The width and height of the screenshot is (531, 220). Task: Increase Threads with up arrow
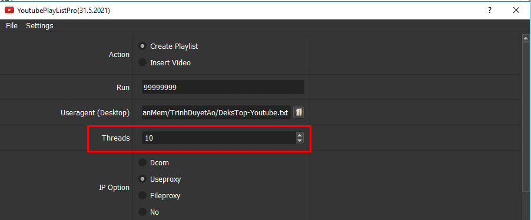click(300, 135)
